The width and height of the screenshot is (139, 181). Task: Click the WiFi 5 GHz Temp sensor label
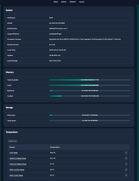(x=16, y=176)
